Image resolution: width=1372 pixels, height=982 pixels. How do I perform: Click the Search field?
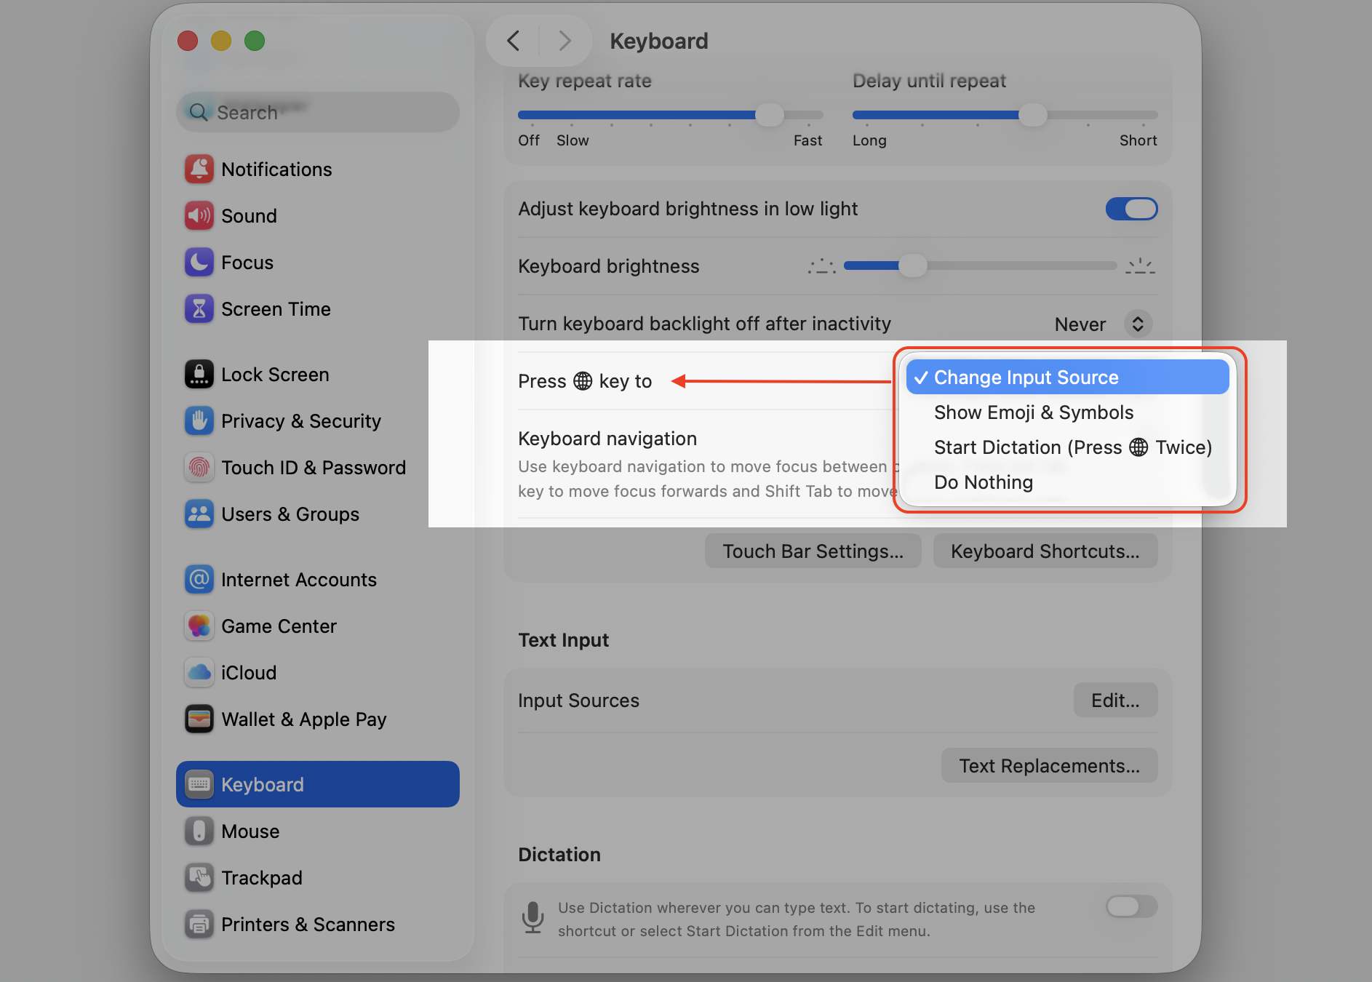318,112
